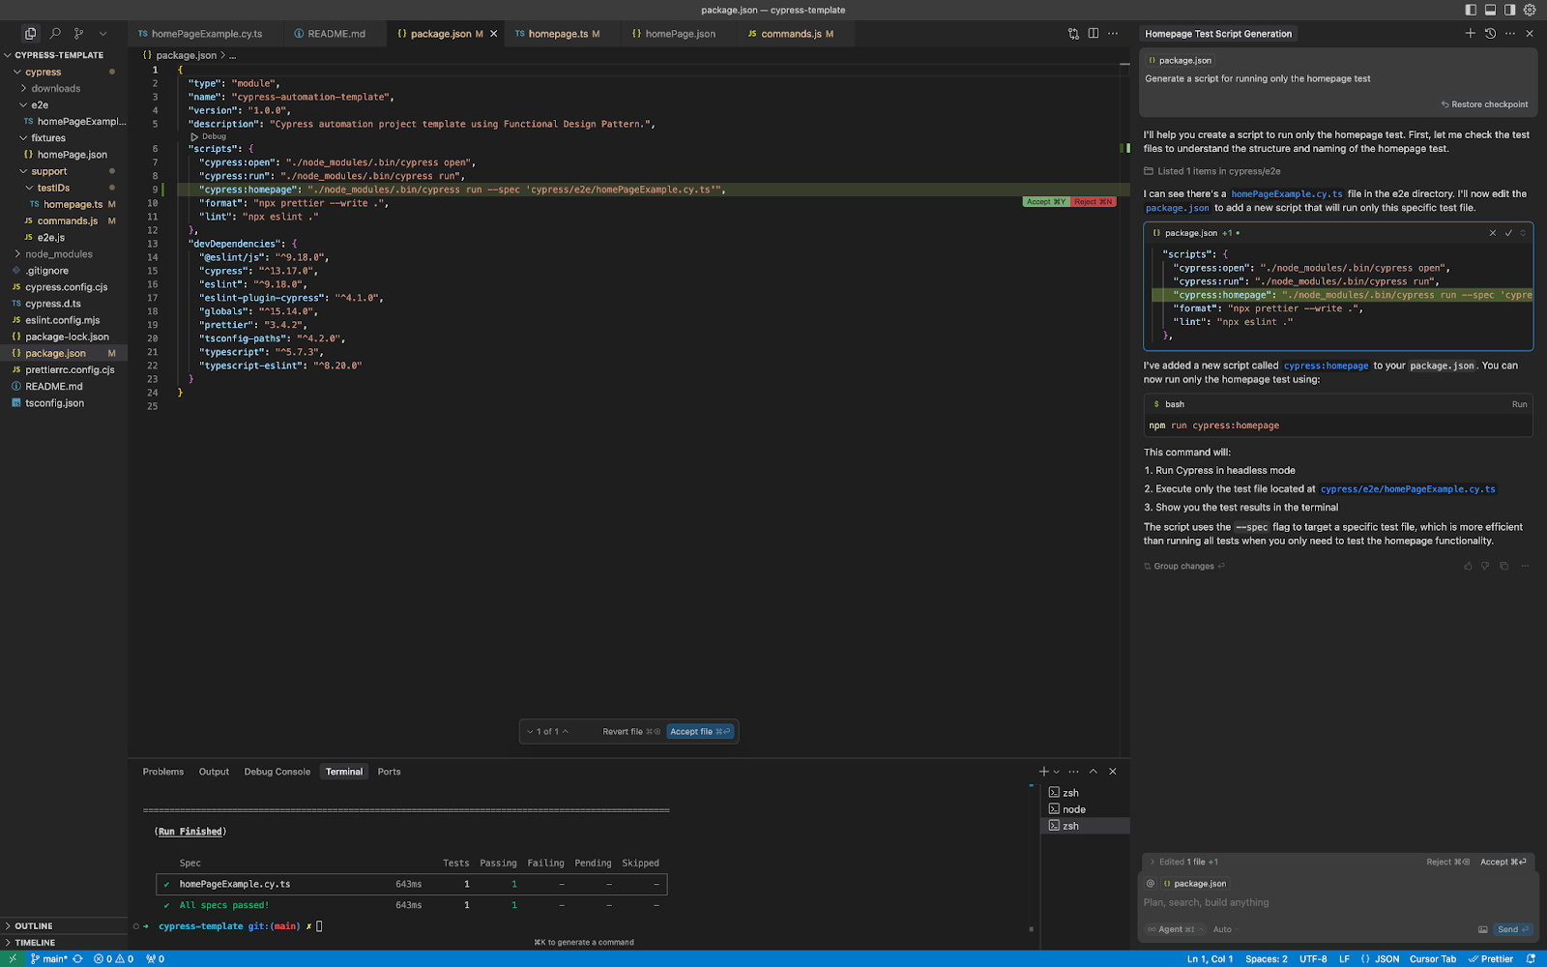The width and height of the screenshot is (1547, 967).
Task: Start a new chat with plus icon
Action: [x=1471, y=33]
